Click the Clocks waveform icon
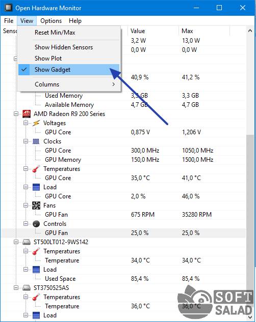 pos(36,141)
